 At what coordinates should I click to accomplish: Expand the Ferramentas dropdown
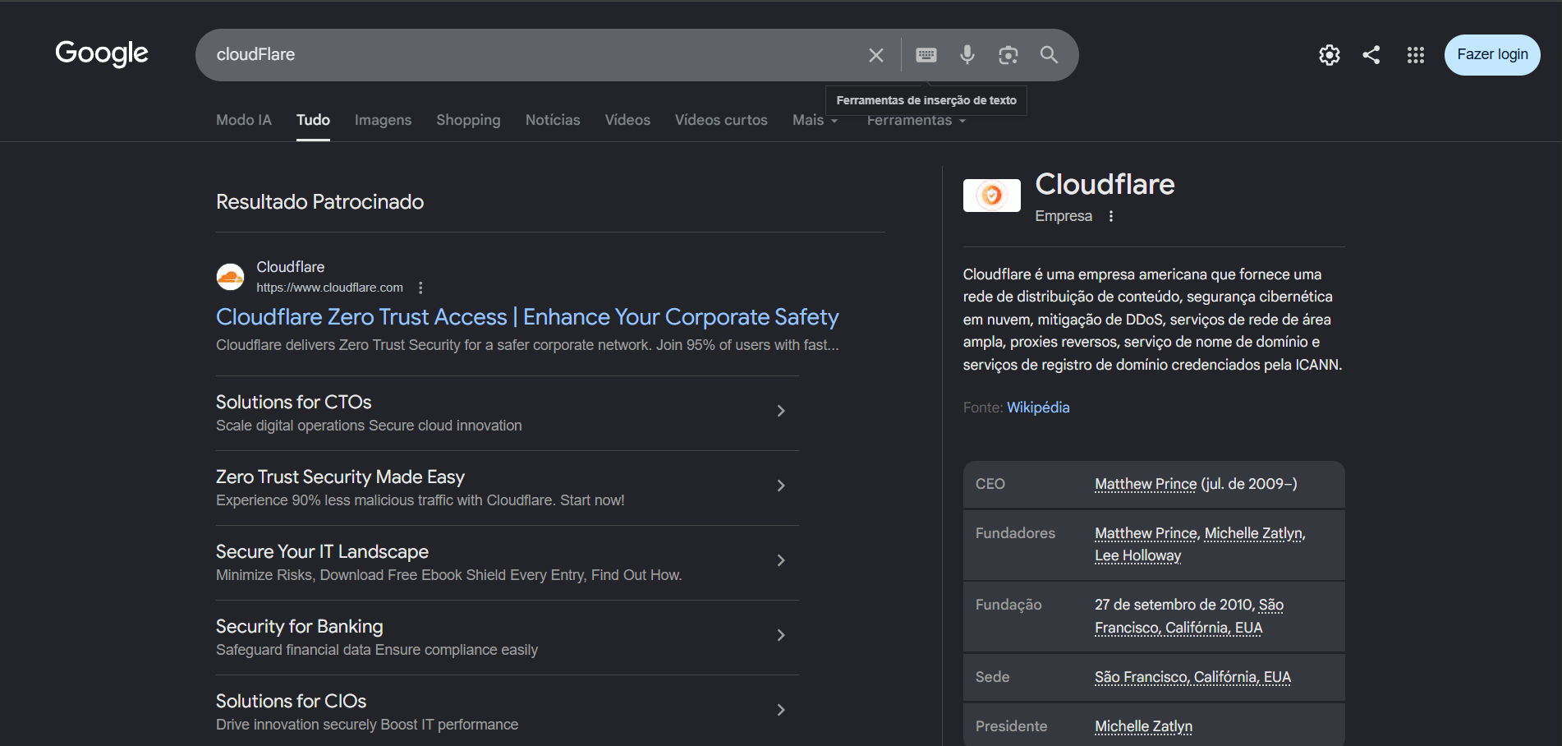[x=917, y=121]
